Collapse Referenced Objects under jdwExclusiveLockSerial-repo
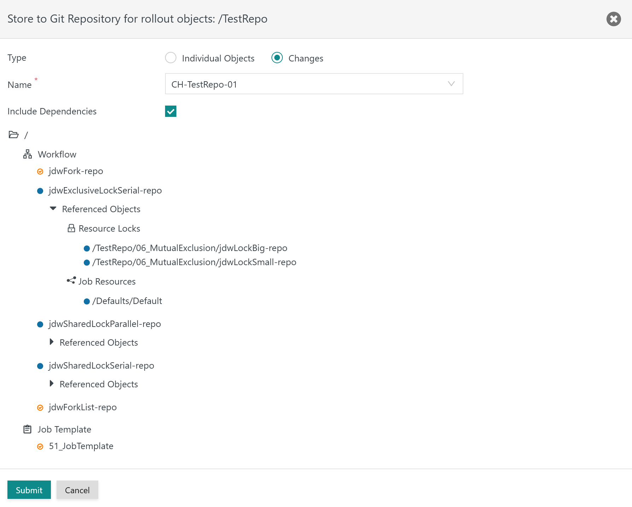This screenshot has width=632, height=507. pyautogui.click(x=53, y=209)
